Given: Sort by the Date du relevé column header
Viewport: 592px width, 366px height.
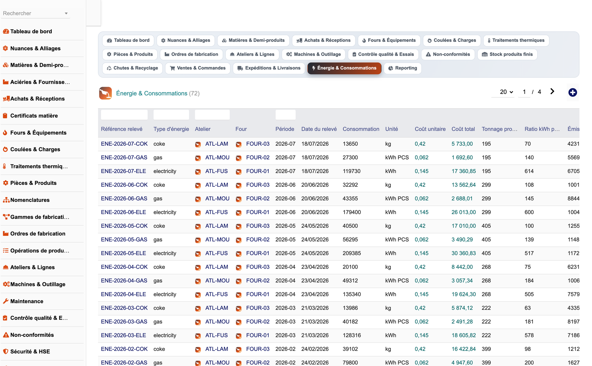Looking at the screenshot, I should pyautogui.click(x=319, y=129).
